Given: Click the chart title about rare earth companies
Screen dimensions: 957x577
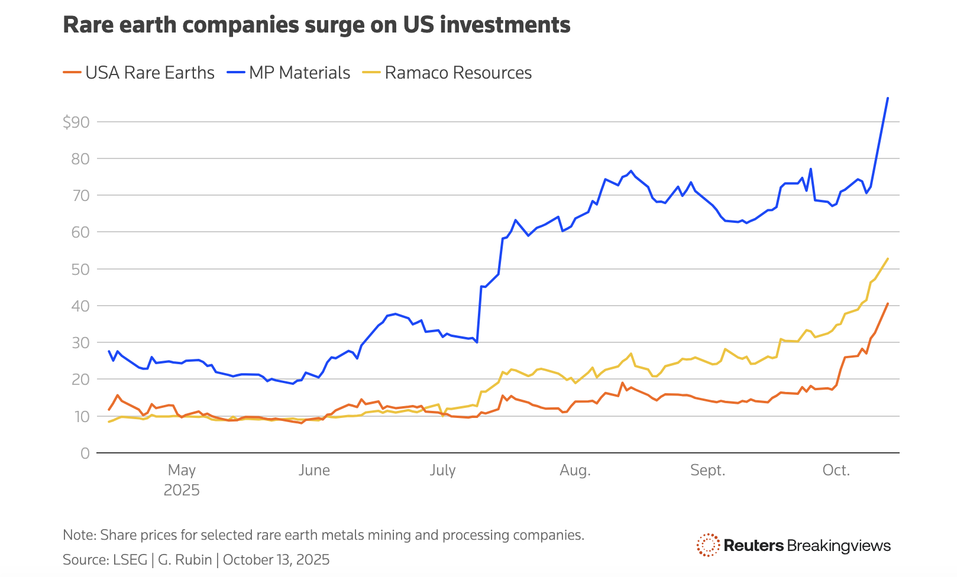Looking at the screenshot, I should [x=316, y=25].
